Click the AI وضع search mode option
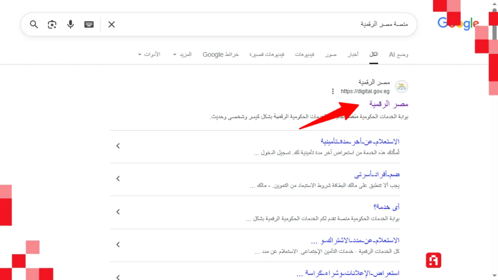498x280 pixels. click(398, 54)
